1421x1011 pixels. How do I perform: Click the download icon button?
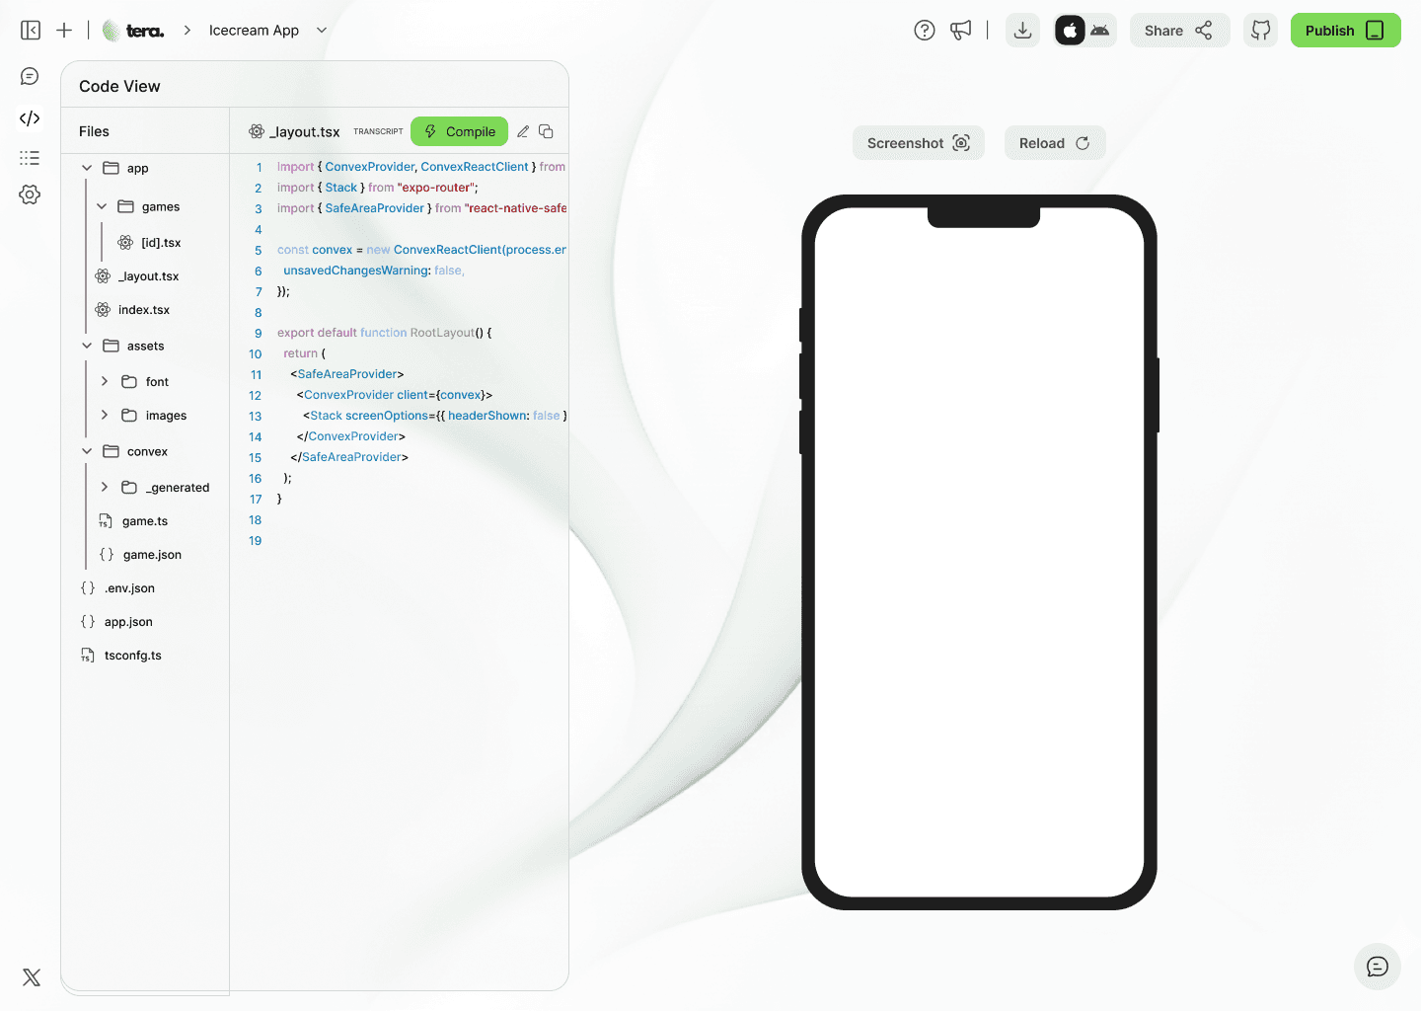[x=1023, y=31]
